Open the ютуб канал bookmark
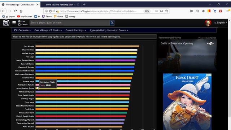Viewport: 231px width, 130px height. click(x=25, y=17)
